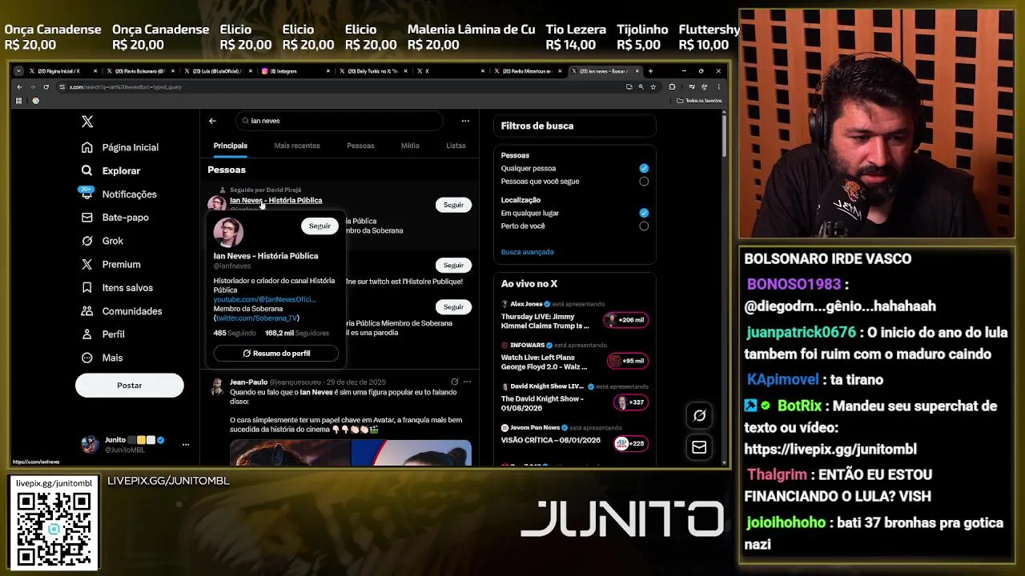The width and height of the screenshot is (1025, 576).
Task: Open the browser apps grid icon
Action: tap(18, 101)
